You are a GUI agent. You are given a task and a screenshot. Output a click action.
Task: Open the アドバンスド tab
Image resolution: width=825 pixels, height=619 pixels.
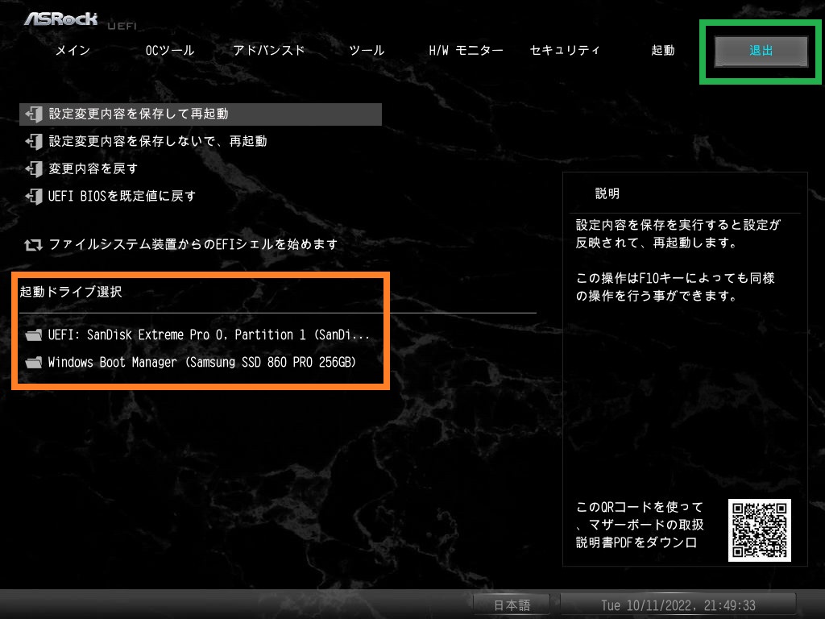click(x=268, y=51)
